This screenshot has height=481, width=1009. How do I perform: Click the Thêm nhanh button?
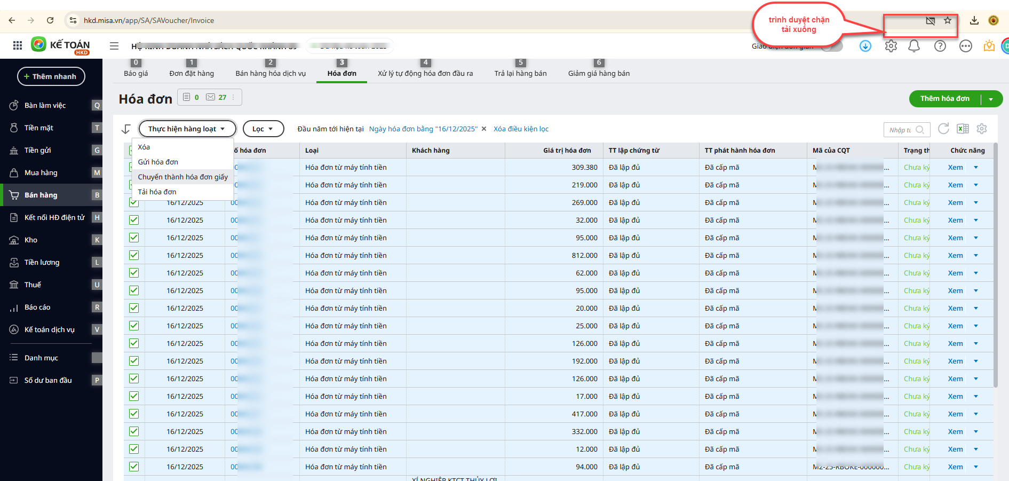pos(51,76)
